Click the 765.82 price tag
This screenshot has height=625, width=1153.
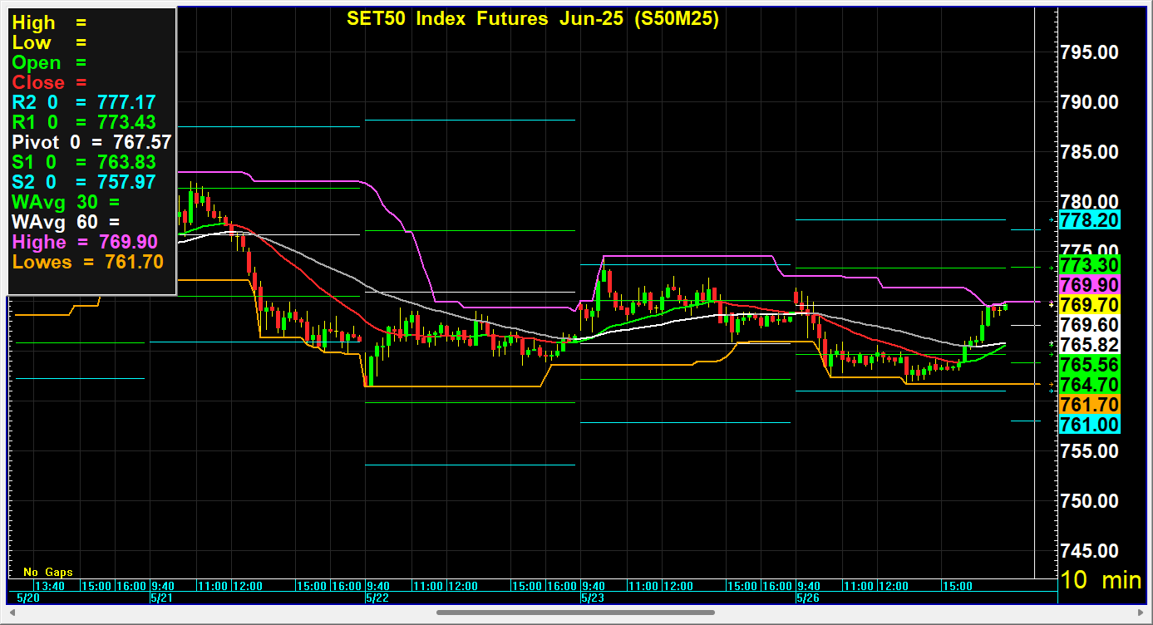(x=1090, y=345)
